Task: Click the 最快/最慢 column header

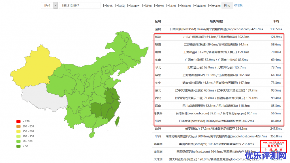Action: pyautogui.click(x=216, y=21)
